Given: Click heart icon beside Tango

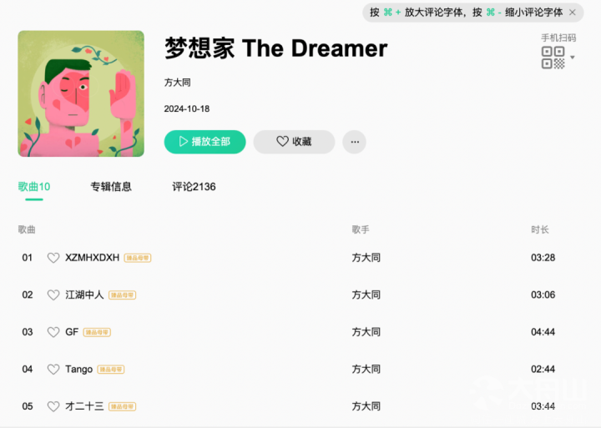Looking at the screenshot, I should [x=53, y=370].
